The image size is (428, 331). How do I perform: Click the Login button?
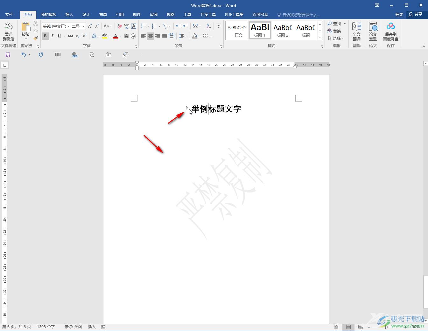[399, 15]
